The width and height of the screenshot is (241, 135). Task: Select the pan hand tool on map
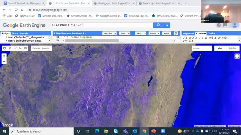(x=5, y=48)
